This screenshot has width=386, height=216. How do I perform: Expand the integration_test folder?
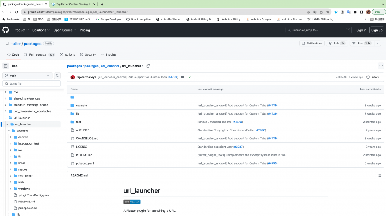coord(11,143)
